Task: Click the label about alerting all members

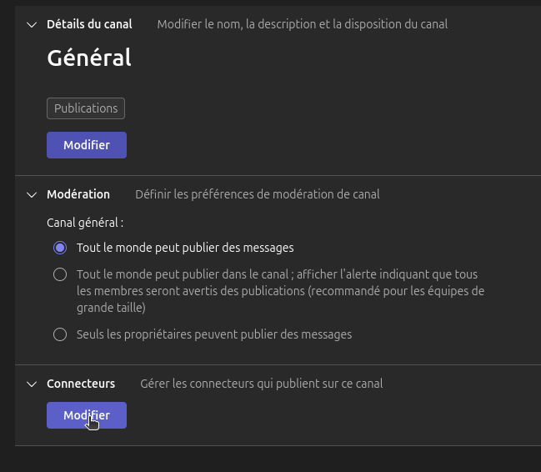Action: (x=280, y=291)
